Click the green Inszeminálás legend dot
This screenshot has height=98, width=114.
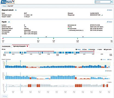coord(68,29)
